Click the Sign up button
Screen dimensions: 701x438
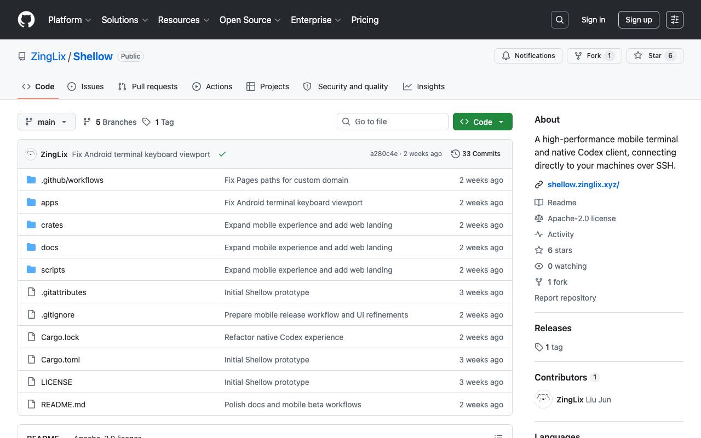click(x=639, y=20)
